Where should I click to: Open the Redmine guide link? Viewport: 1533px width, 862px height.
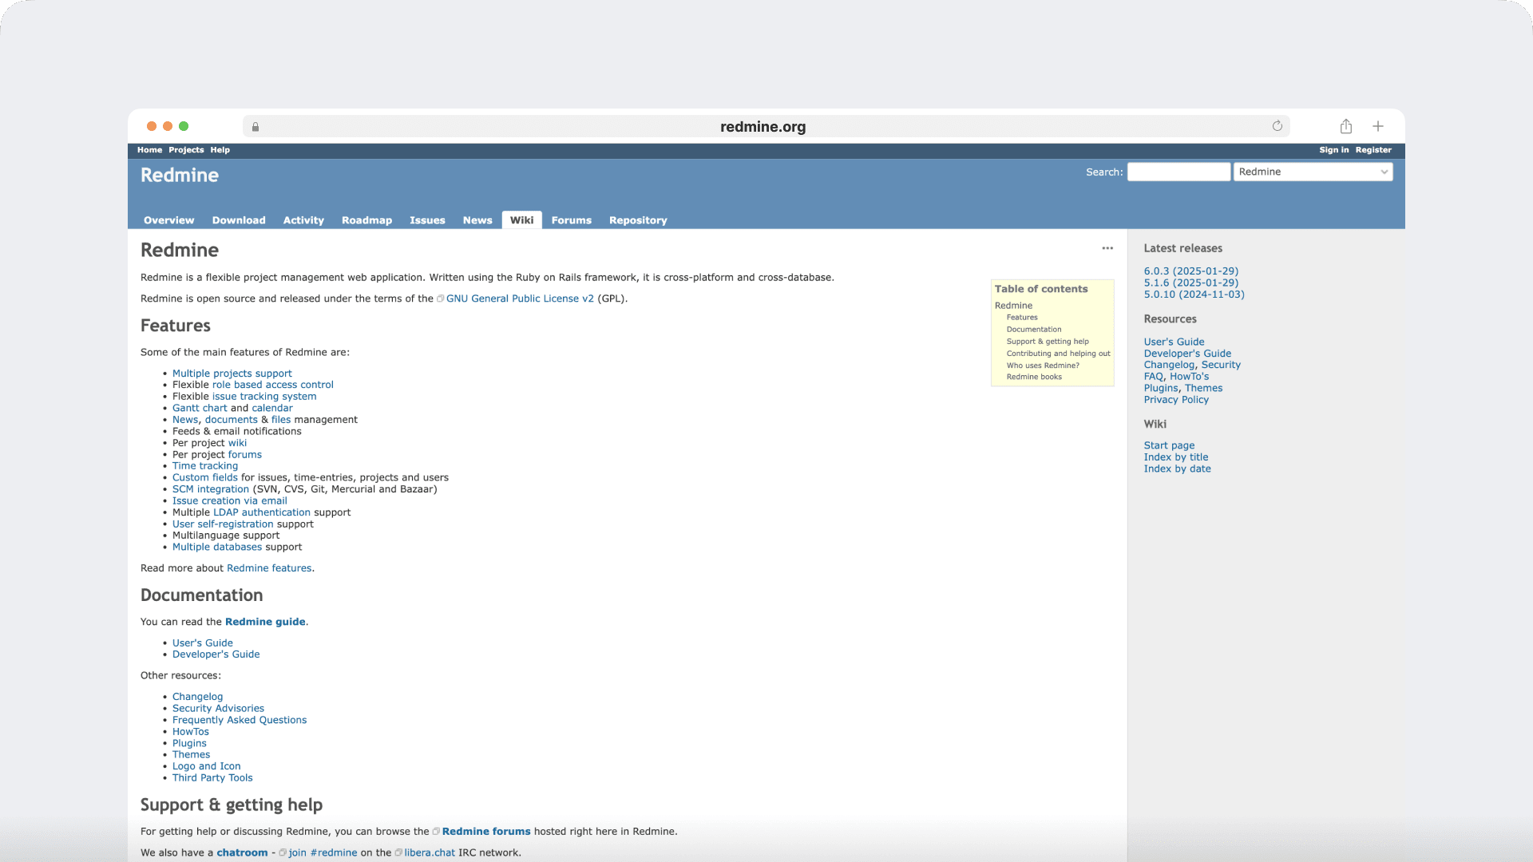coord(265,621)
